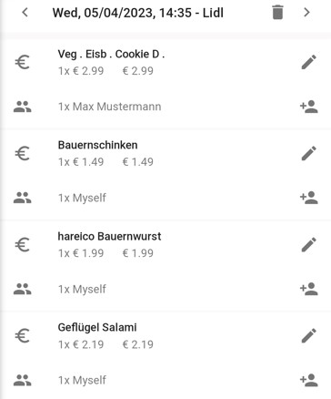This screenshot has height=399, width=331.
Task: Open the receipt title Wed, 05/04/2023 Lidl
Action: (x=138, y=13)
